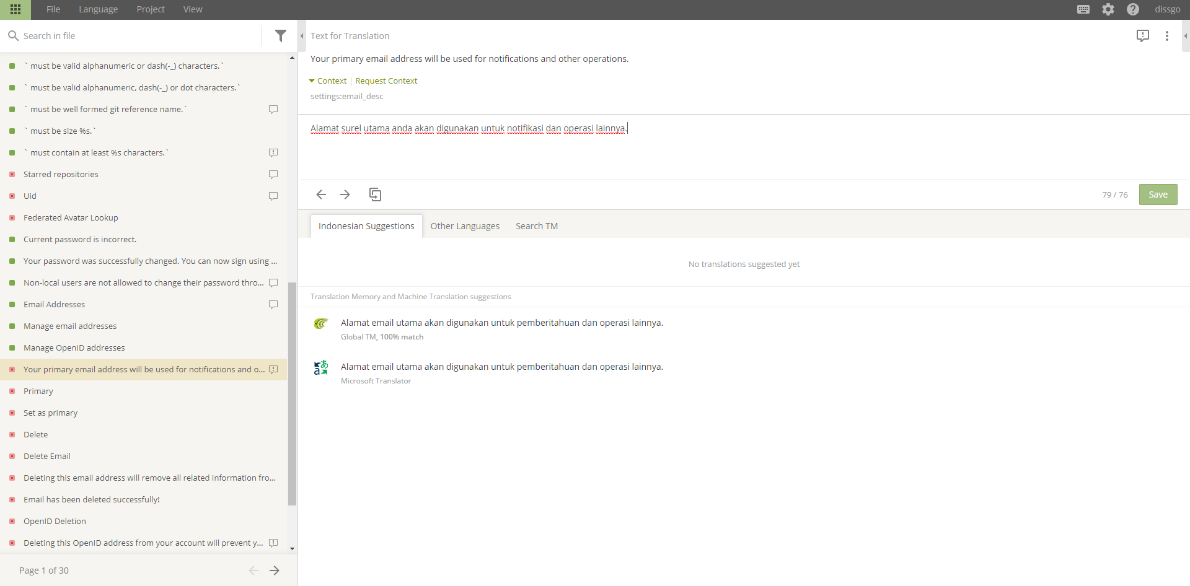Select 'Manage email addresses' string

pyautogui.click(x=143, y=326)
